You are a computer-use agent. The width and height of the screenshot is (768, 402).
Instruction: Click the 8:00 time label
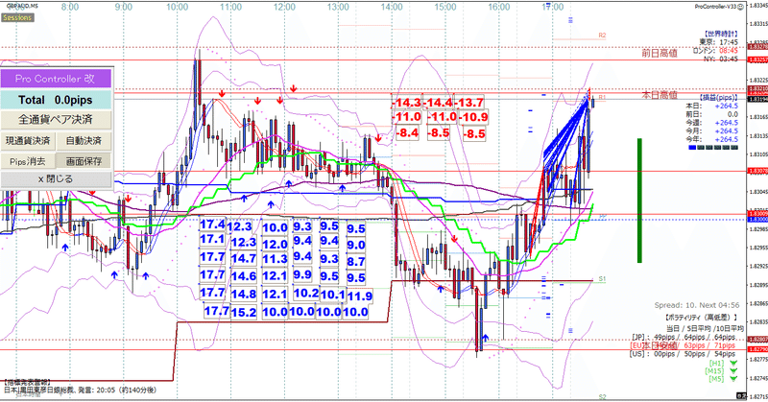70,7
